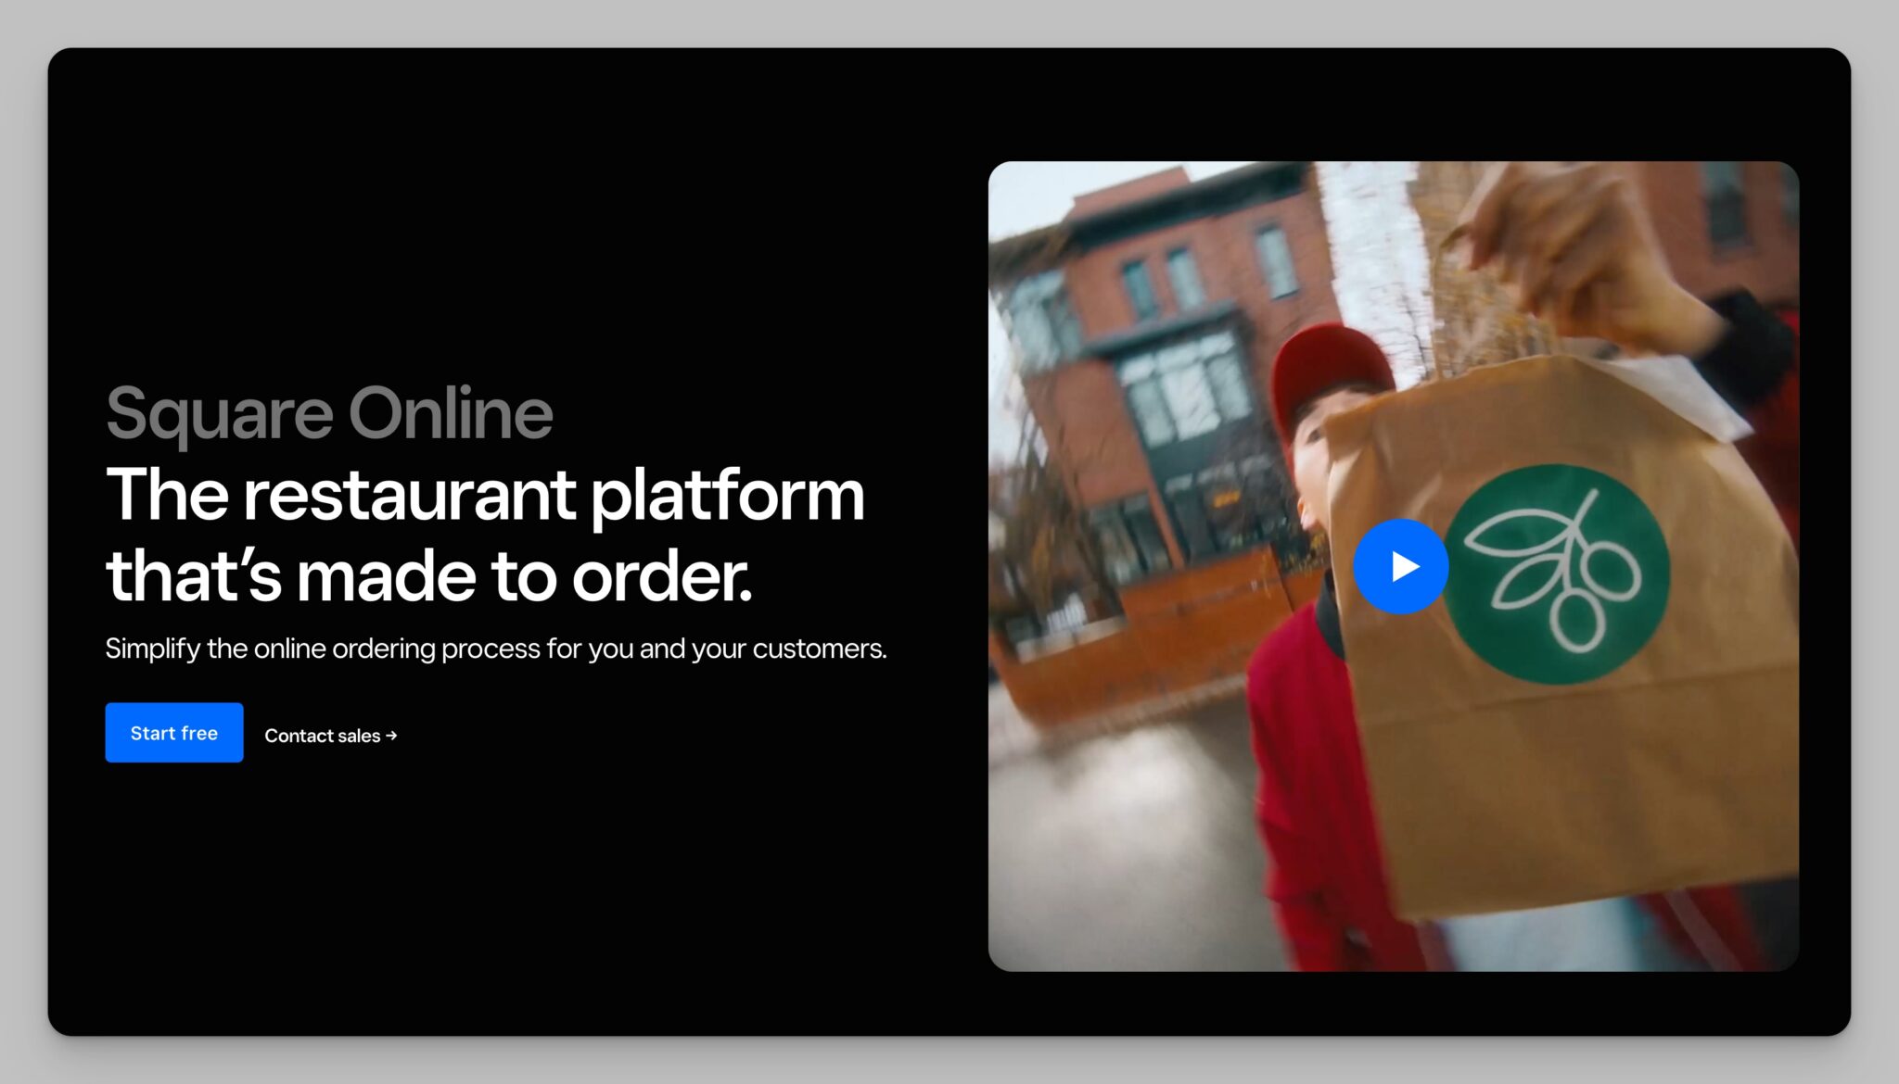Click the green olive branch logo on bag

1558,574
